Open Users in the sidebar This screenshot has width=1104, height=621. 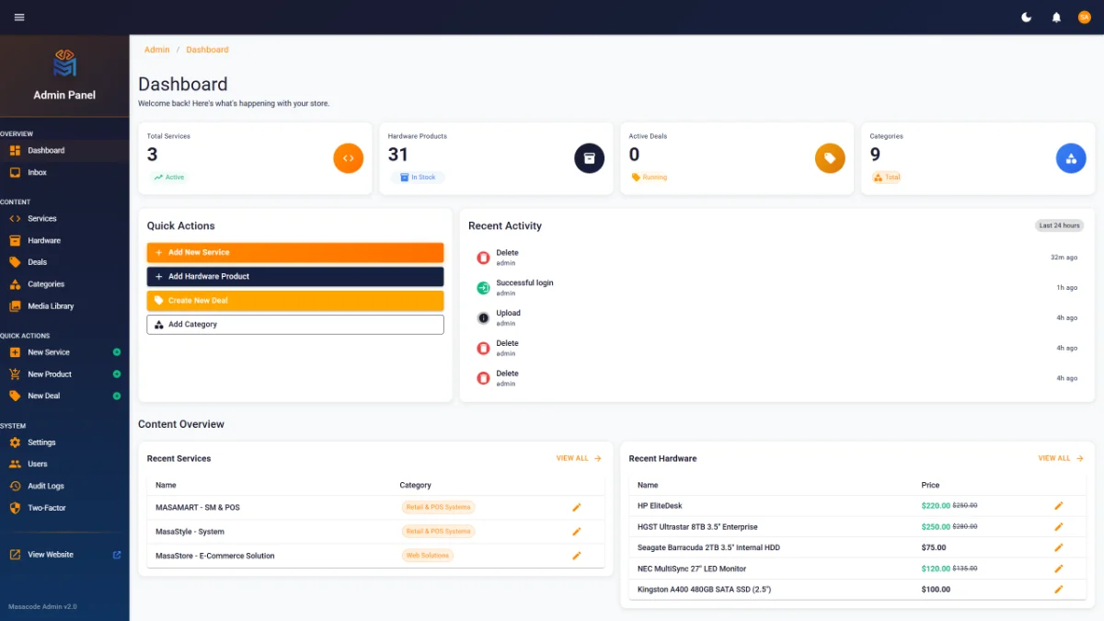pos(64,465)
